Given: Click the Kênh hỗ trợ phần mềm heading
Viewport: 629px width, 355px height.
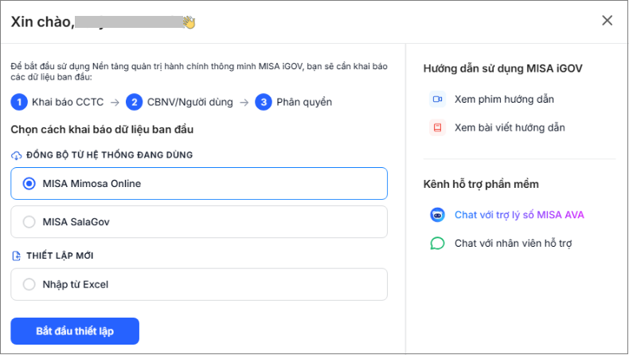Looking at the screenshot, I should click(481, 184).
